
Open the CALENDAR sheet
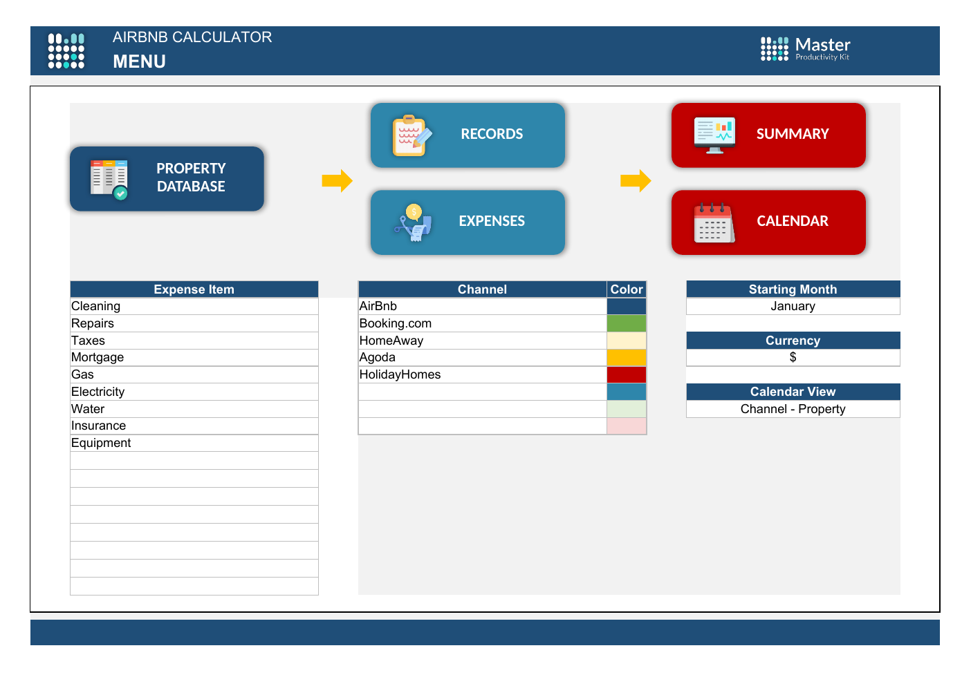click(768, 222)
